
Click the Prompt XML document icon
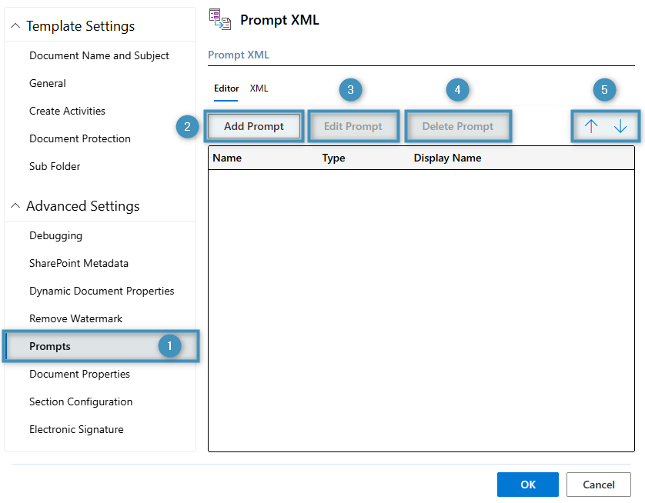coord(221,19)
